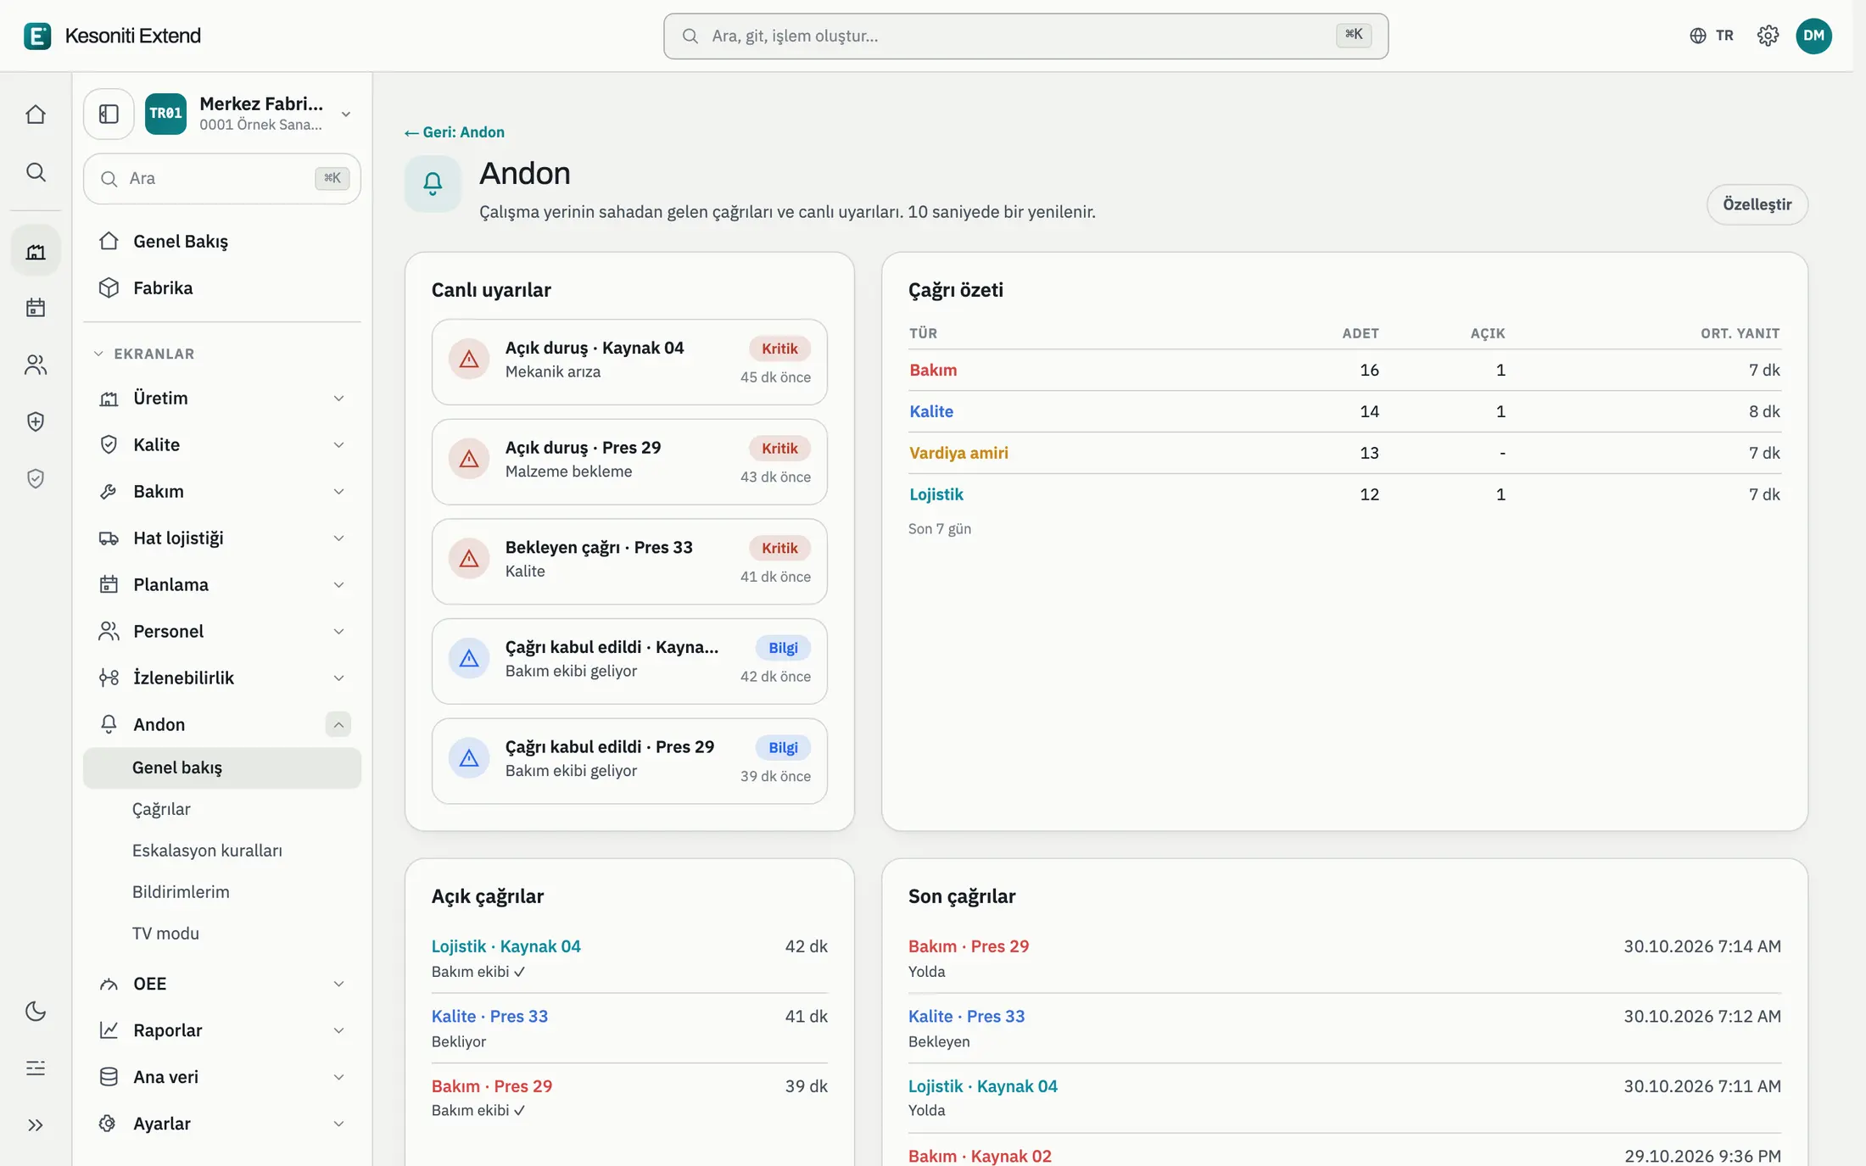
Task: Select Çağrılar under Andon
Action: click(x=161, y=809)
